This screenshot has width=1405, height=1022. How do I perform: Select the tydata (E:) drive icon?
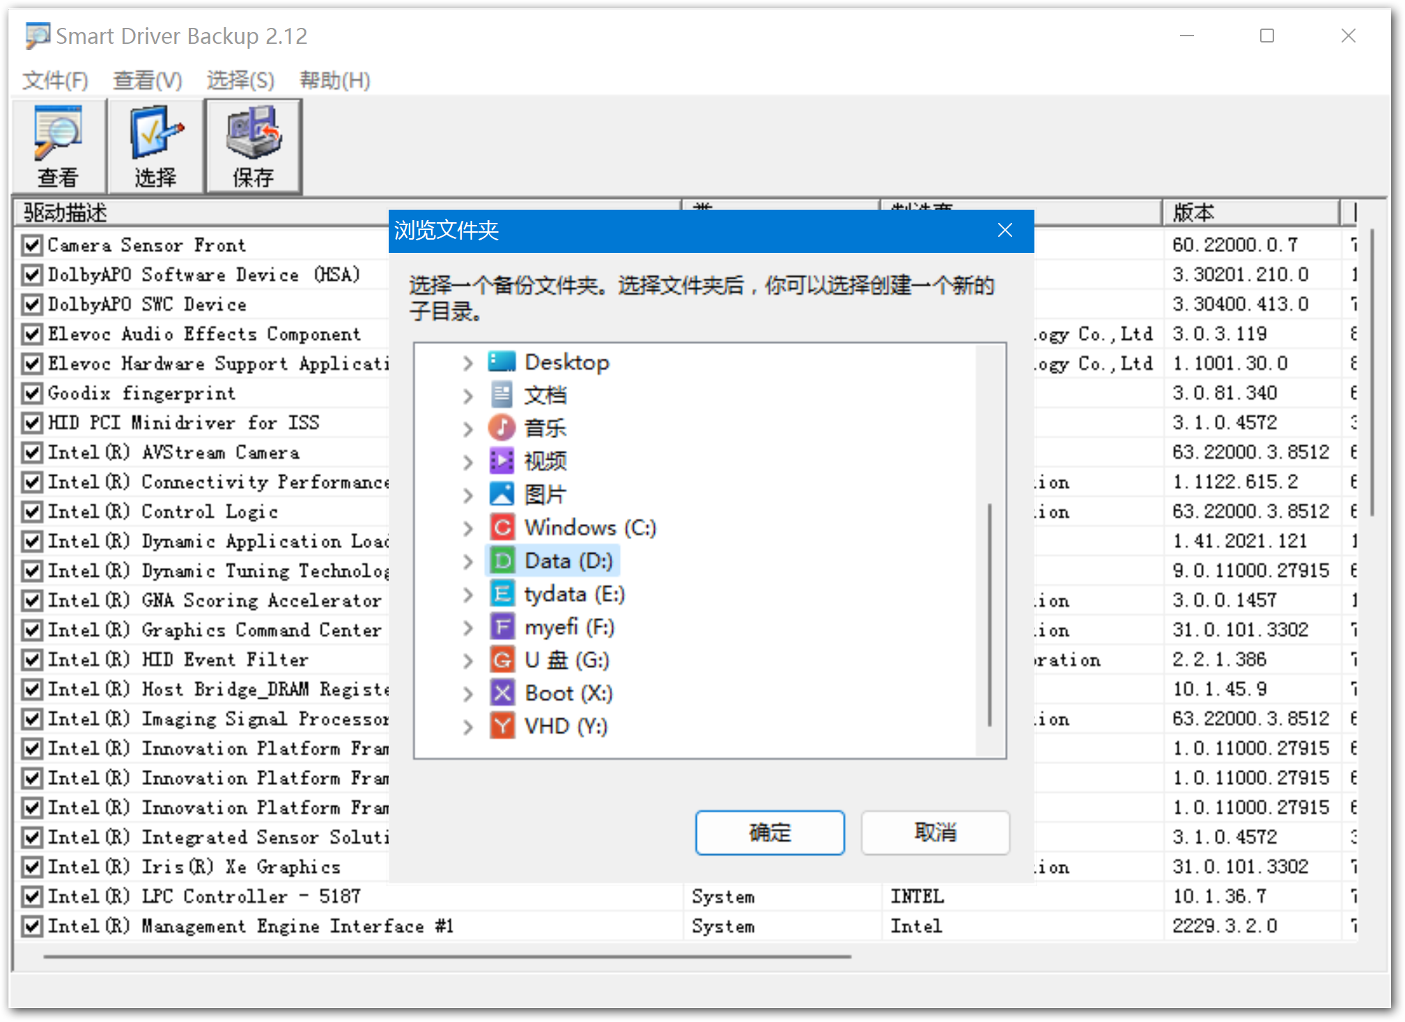pyautogui.click(x=502, y=594)
